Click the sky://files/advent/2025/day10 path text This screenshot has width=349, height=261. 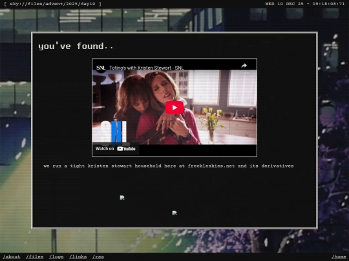[52, 4]
